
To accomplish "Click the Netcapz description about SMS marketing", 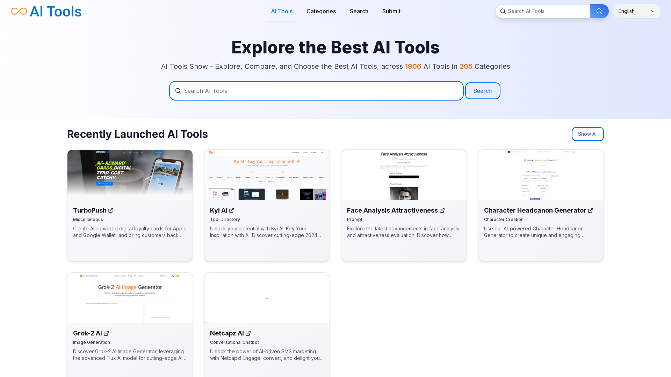I will pos(267,355).
